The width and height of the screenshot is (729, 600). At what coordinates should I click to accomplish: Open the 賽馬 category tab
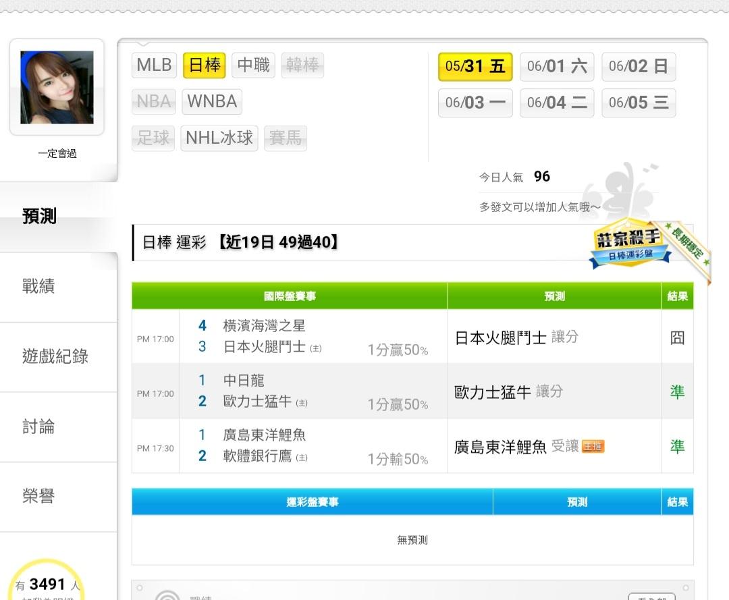click(286, 138)
